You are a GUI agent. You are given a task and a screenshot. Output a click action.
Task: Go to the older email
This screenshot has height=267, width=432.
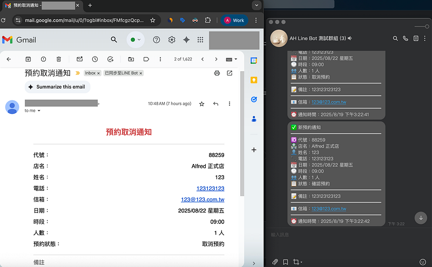click(x=217, y=59)
